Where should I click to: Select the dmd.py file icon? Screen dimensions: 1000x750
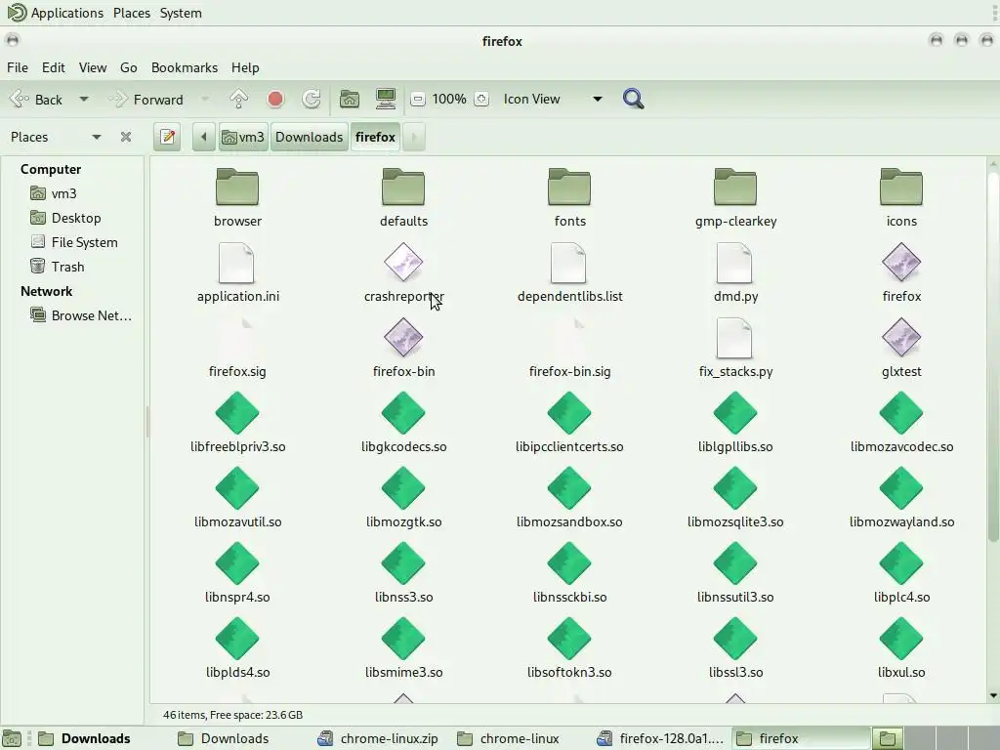pos(734,263)
